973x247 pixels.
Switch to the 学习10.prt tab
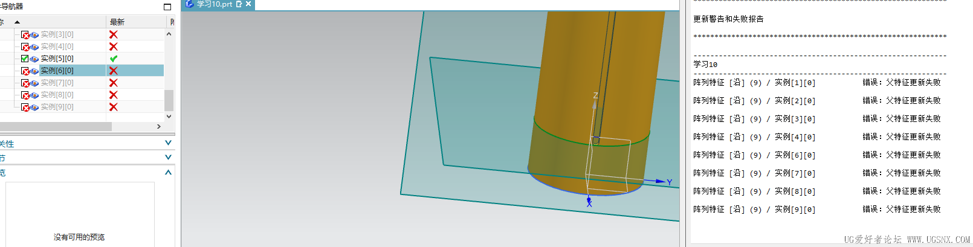pyautogui.click(x=219, y=4)
